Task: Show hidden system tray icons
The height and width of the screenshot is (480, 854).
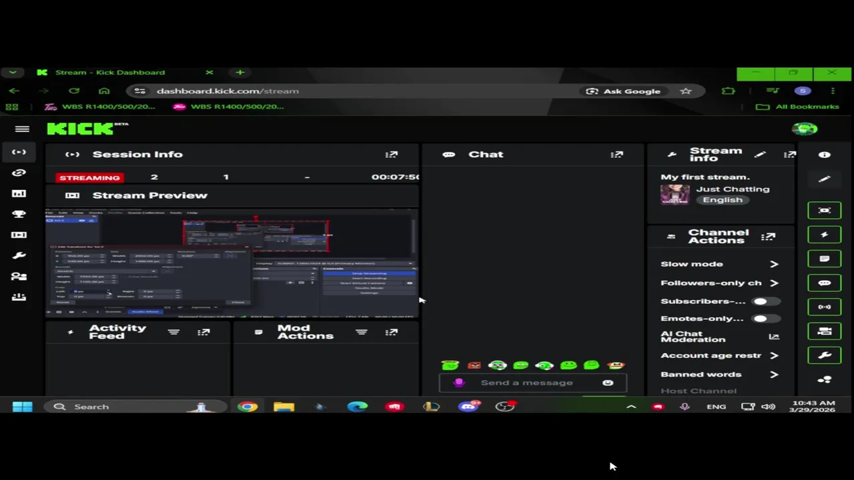Action: coord(631,407)
